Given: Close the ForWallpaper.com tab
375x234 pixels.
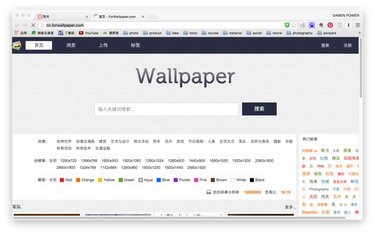Looking at the screenshot, I should click(x=142, y=16).
